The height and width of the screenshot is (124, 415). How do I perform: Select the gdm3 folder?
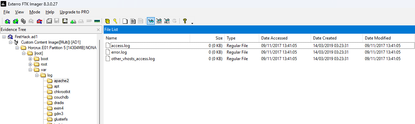click(x=58, y=114)
